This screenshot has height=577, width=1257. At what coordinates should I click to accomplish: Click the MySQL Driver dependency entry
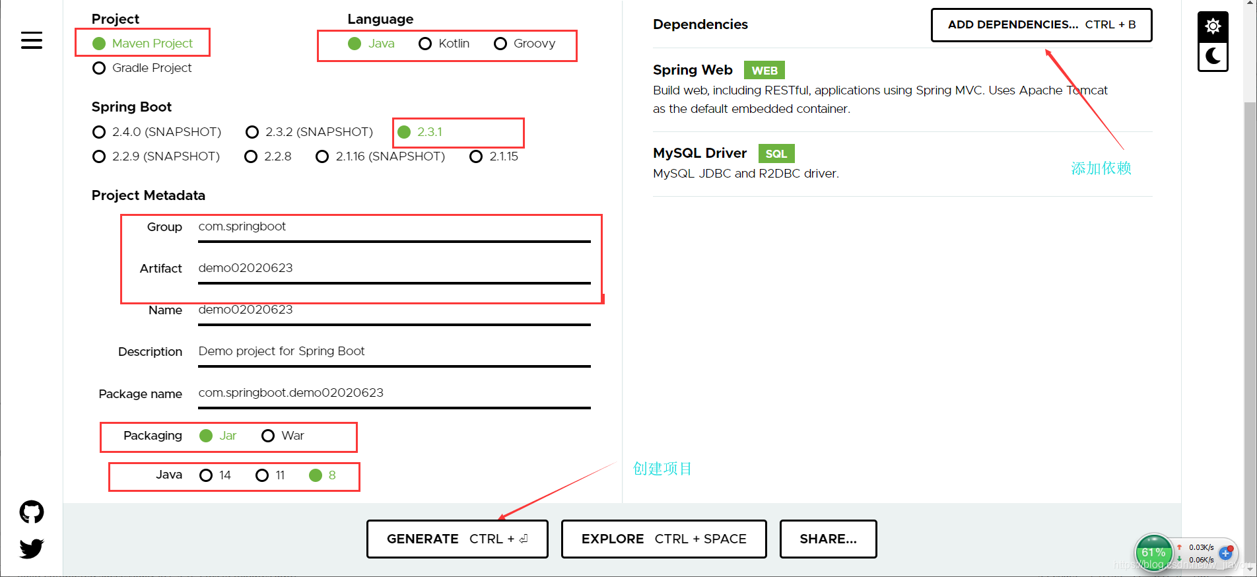click(902, 163)
